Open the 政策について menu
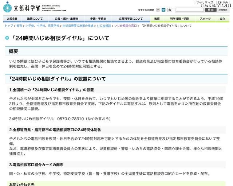 35,19
